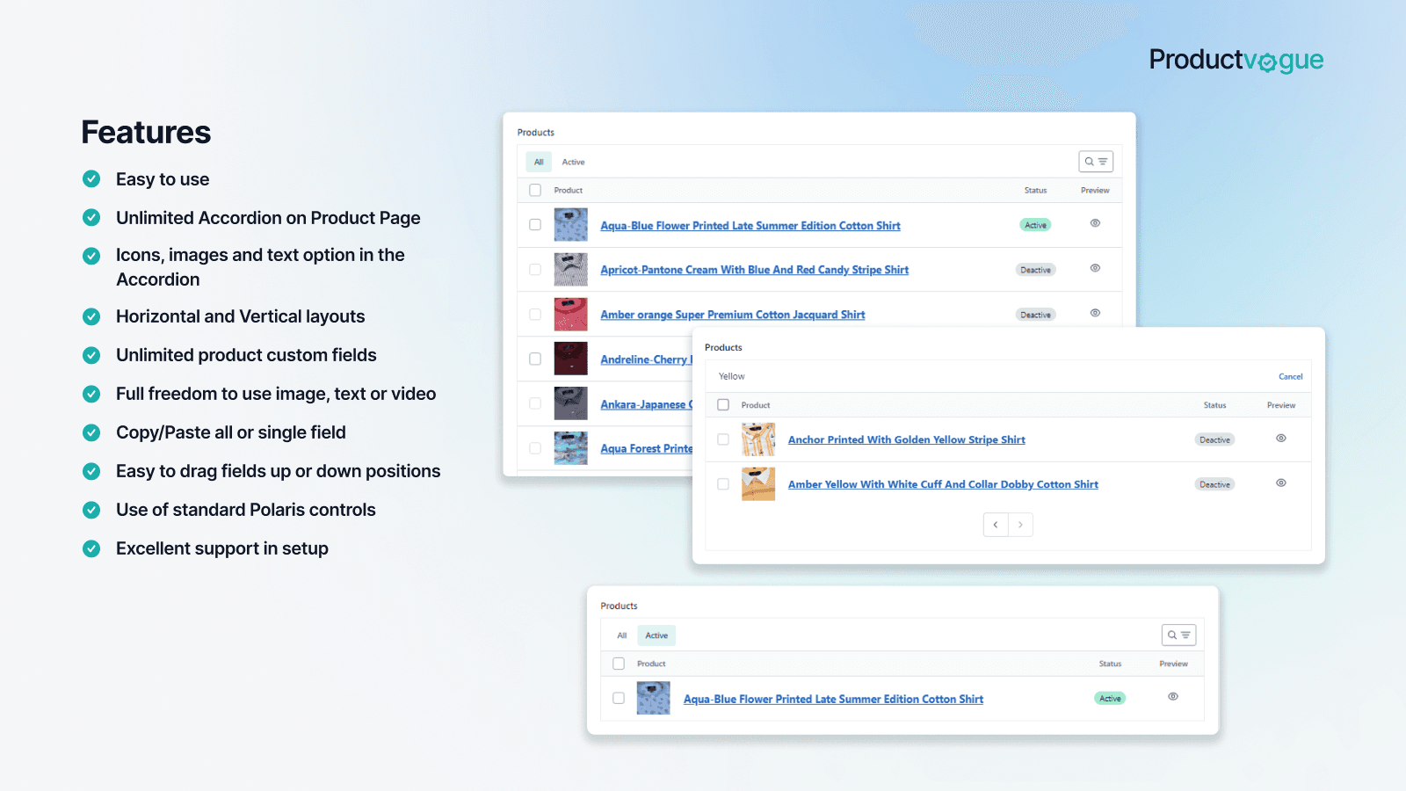Toggle select-all checkbox in Yellow search results header

click(723, 405)
